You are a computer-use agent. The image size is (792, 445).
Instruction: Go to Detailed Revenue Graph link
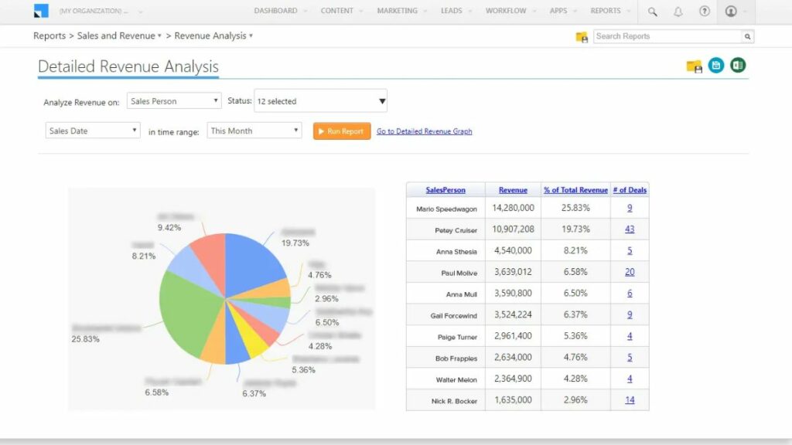424,131
